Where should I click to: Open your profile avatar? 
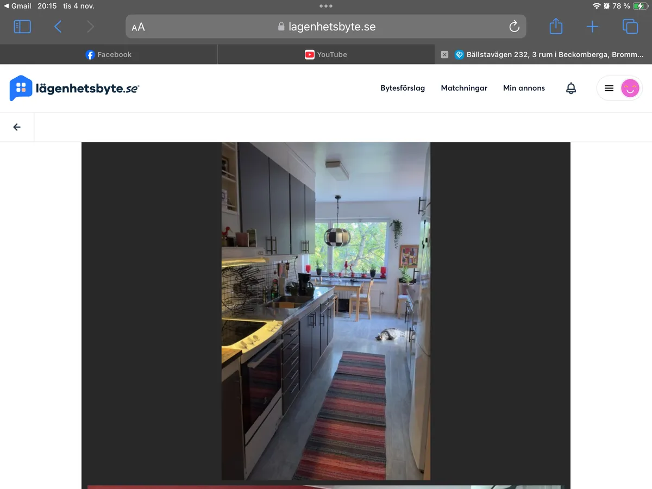(x=629, y=88)
